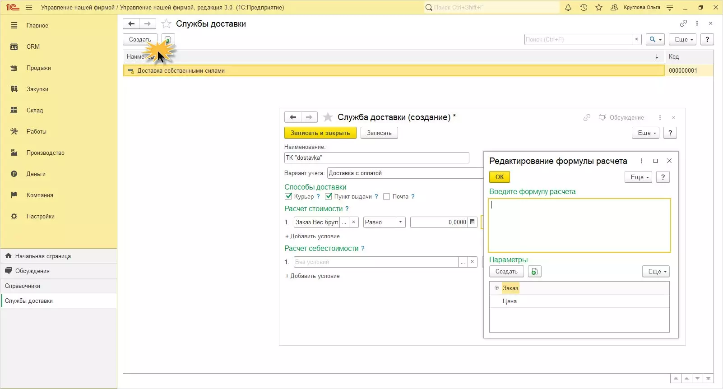Viewport: 723px width, 389px height.
Task: Switch to Начальная страница tab
Action: click(43, 256)
